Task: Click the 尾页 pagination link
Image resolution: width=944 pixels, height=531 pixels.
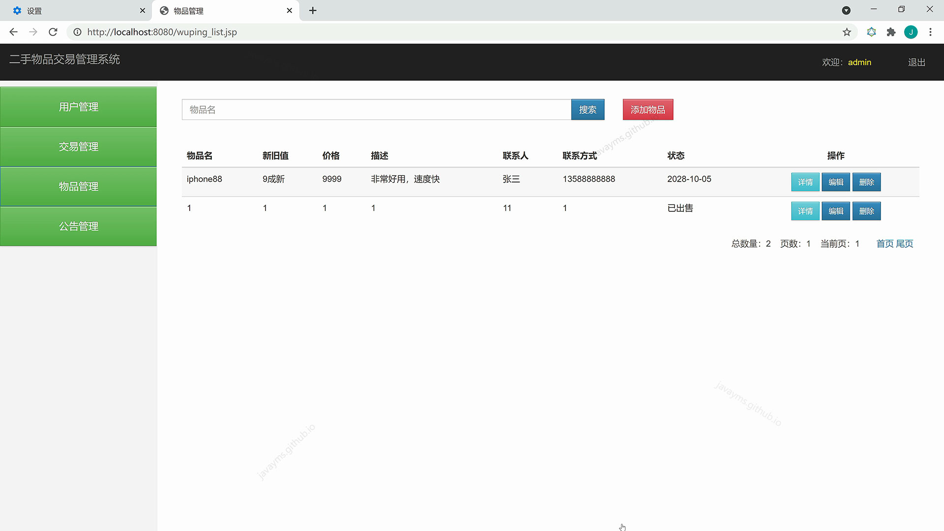Action: coord(905,244)
